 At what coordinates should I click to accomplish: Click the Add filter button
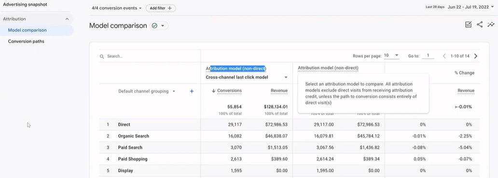point(161,8)
